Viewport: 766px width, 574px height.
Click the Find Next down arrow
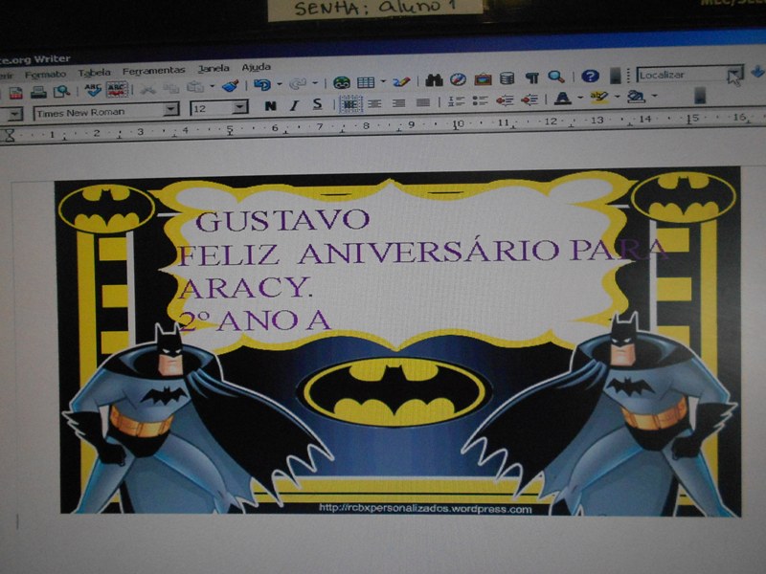point(757,72)
